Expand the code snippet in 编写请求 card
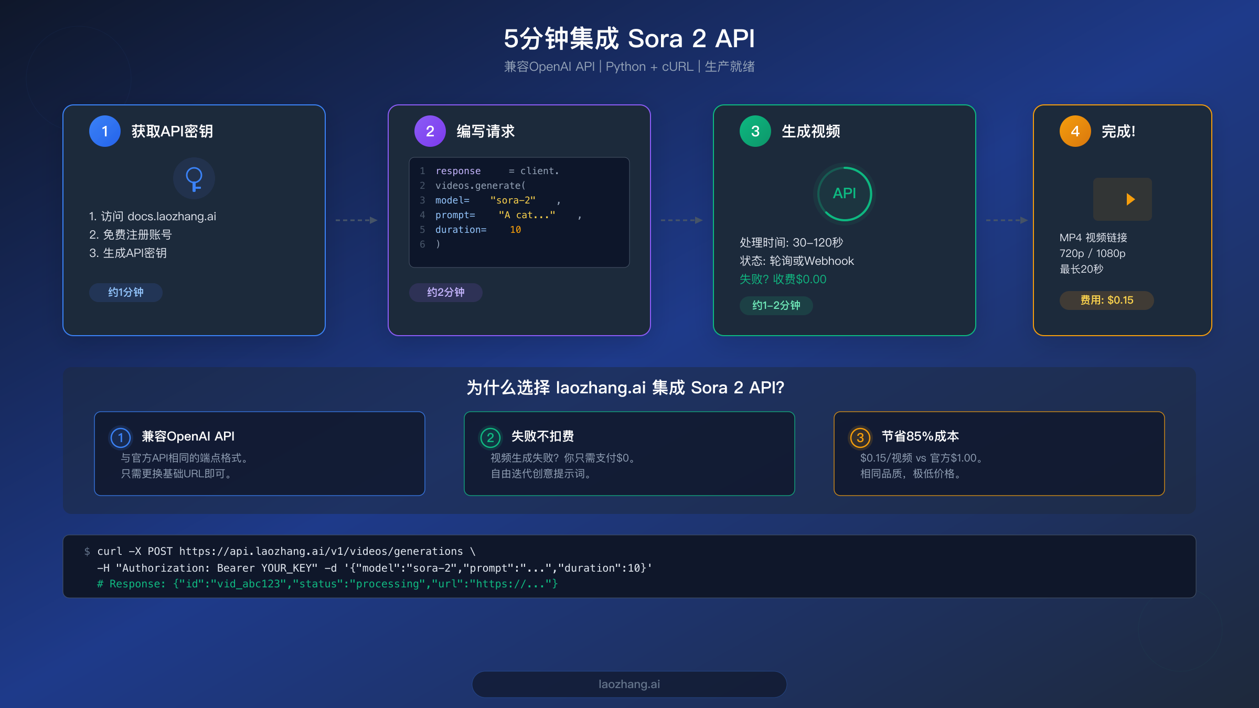 pos(519,212)
